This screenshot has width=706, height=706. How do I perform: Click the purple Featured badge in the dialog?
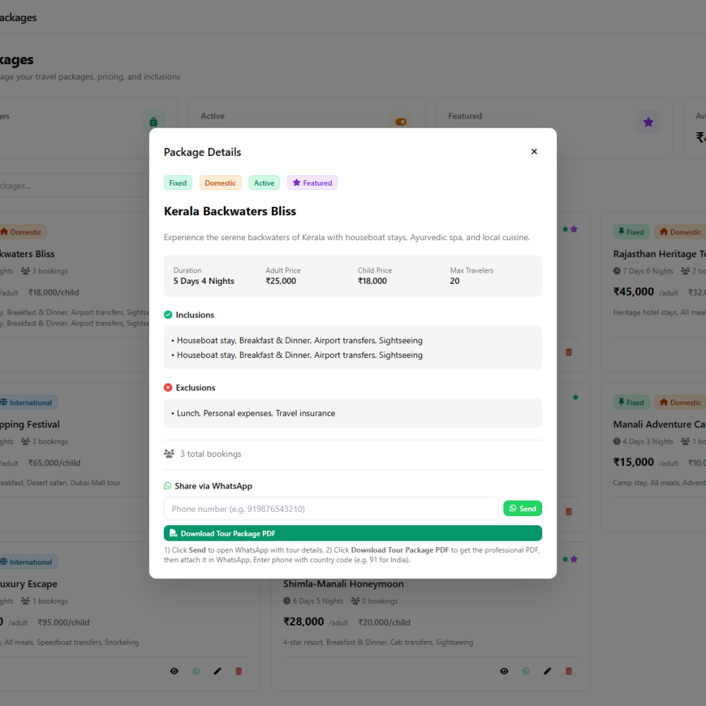(x=312, y=183)
